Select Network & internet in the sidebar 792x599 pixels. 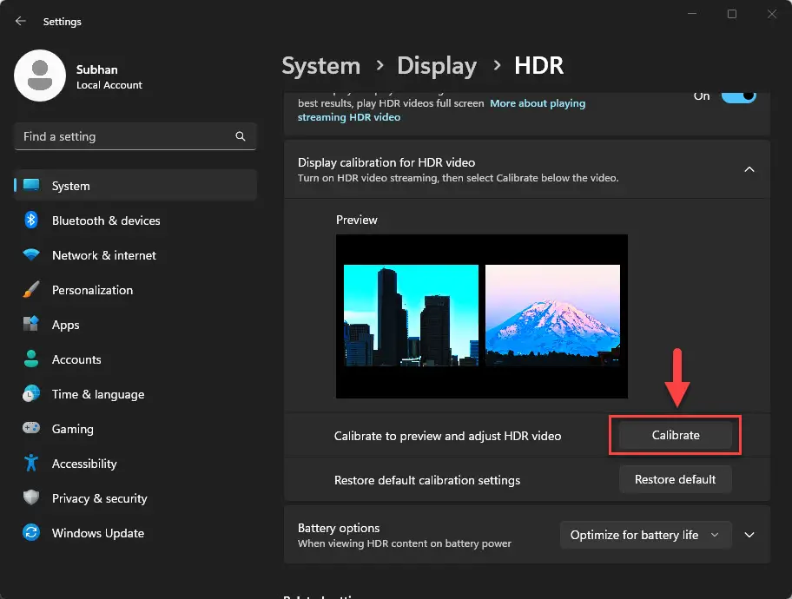(103, 255)
